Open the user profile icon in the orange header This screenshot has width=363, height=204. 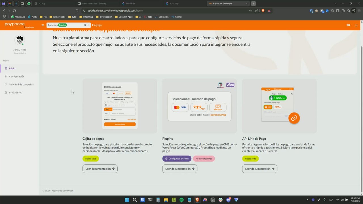point(356,25)
